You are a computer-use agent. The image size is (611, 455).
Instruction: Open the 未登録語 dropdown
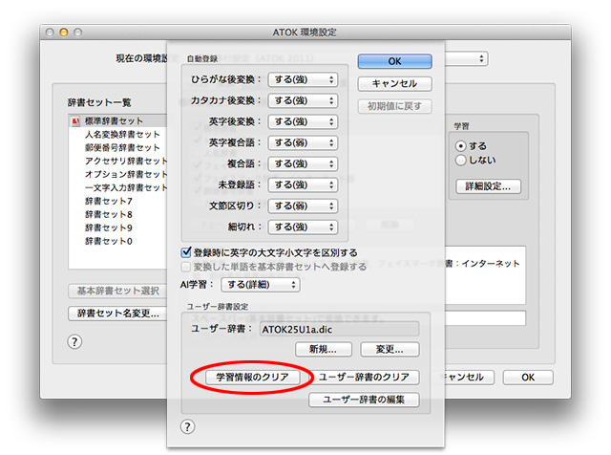click(x=303, y=184)
